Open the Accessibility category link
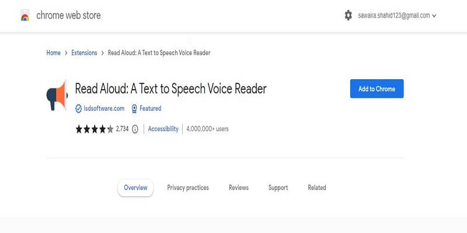The image size is (467, 233). coord(163,129)
